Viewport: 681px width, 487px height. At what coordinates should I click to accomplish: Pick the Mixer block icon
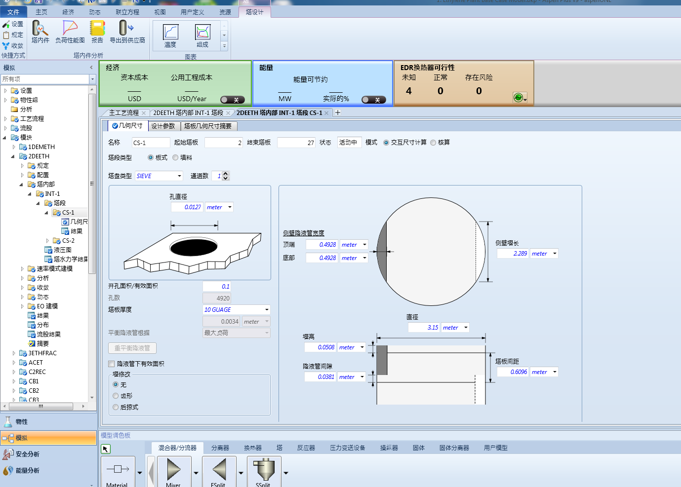174,472
